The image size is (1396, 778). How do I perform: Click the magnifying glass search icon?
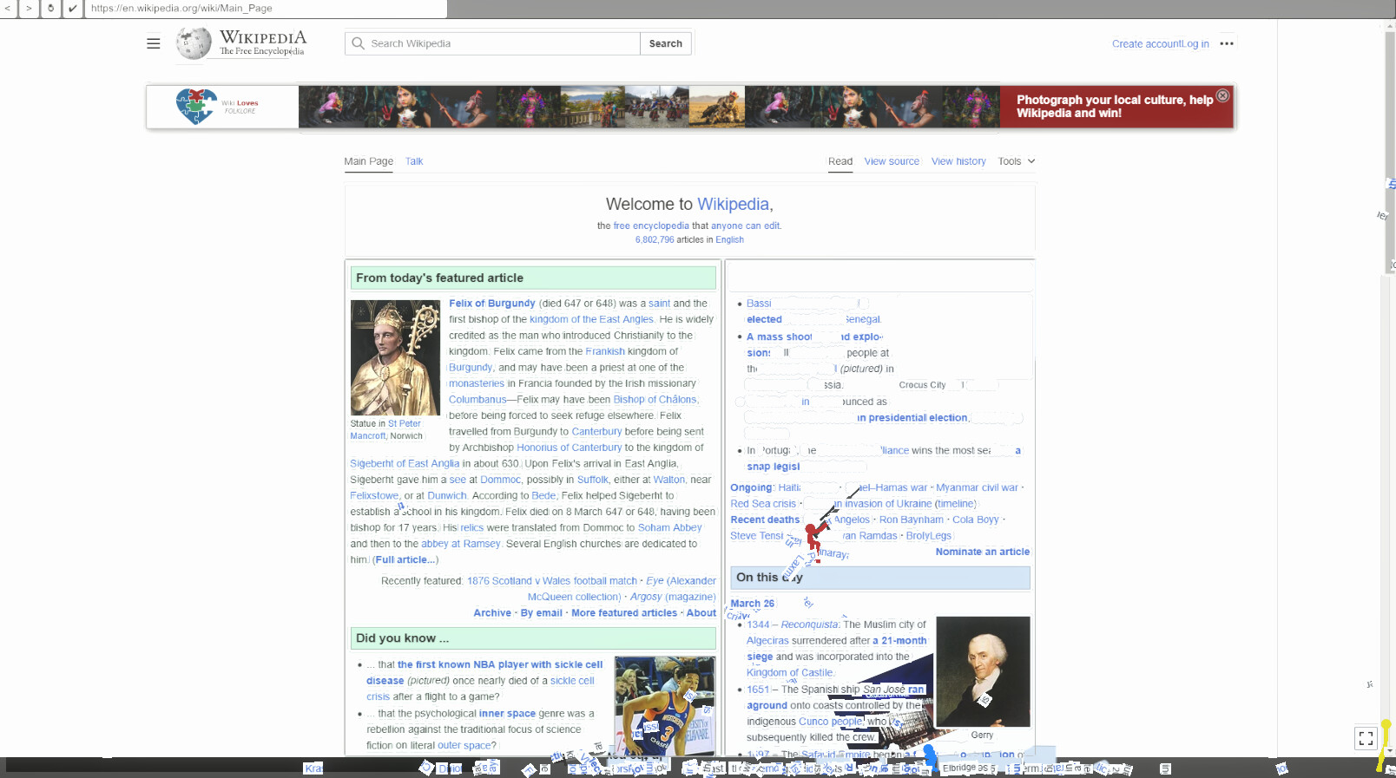tap(358, 43)
